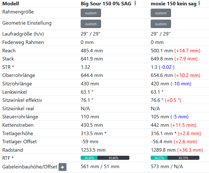Select the moxie 150 kein sag title
Screen dimensions: 209x173
(173, 4)
